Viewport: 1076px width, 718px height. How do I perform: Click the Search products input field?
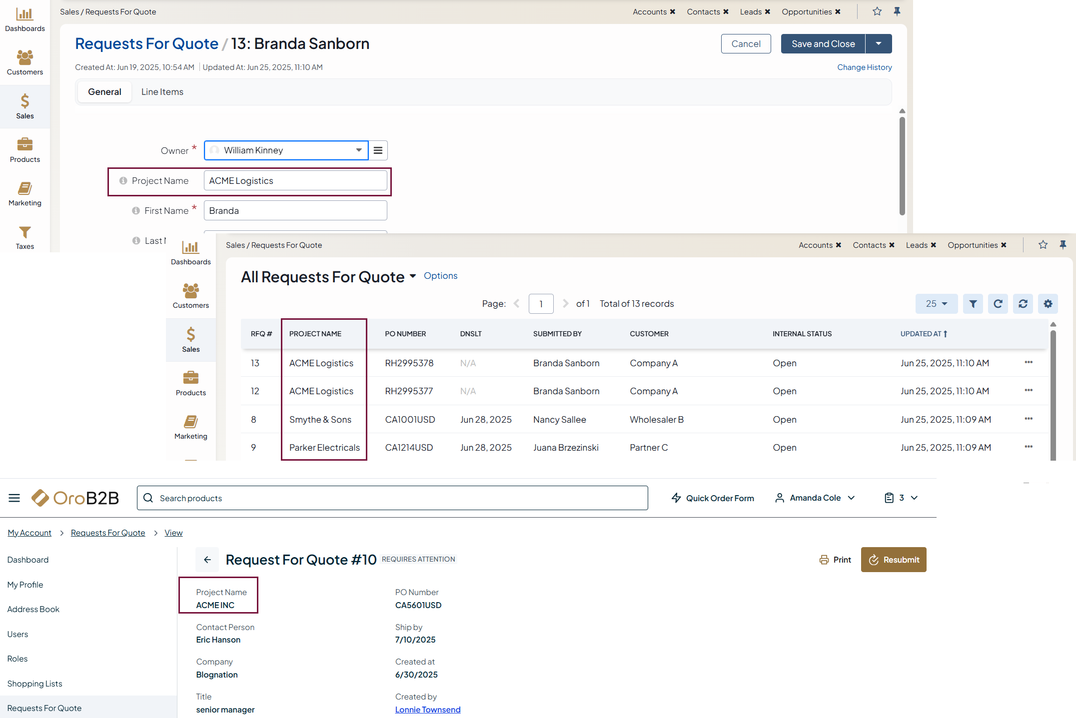pos(392,498)
